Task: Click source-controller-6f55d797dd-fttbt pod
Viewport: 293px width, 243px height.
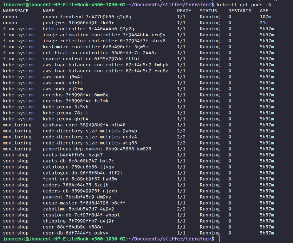Action: pos(91,59)
